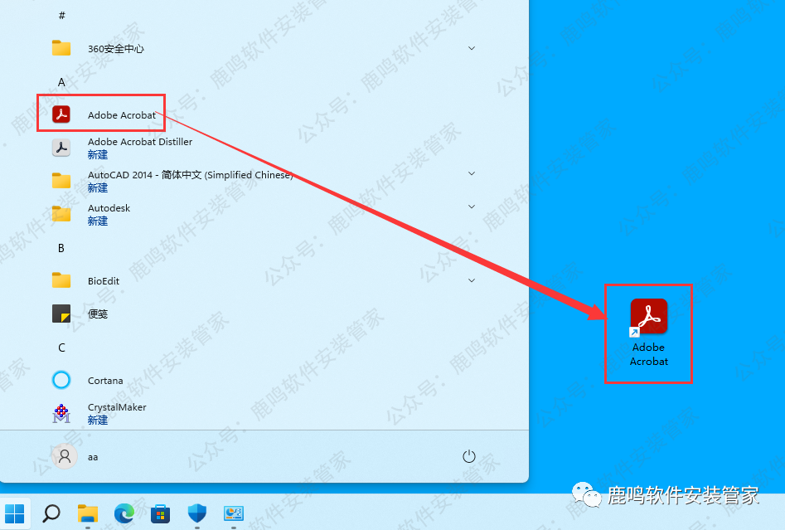The height and width of the screenshot is (530, 785).
Task: Expand the 360安全中心 folder chevron
Action: click(x=472, y=48)
